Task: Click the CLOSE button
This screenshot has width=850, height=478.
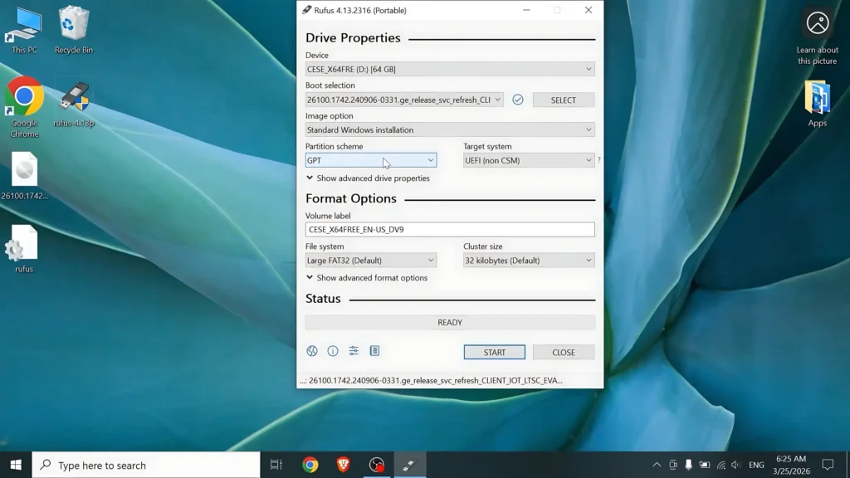Action: [564, 352]
